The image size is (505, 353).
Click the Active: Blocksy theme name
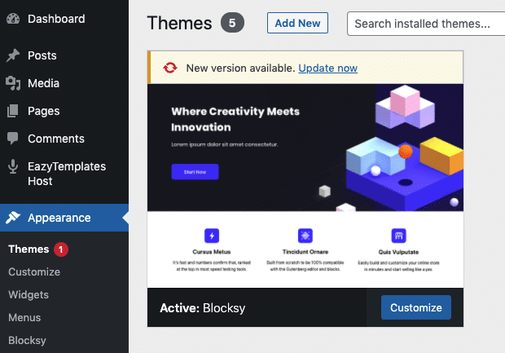click(x=203, y=308)
